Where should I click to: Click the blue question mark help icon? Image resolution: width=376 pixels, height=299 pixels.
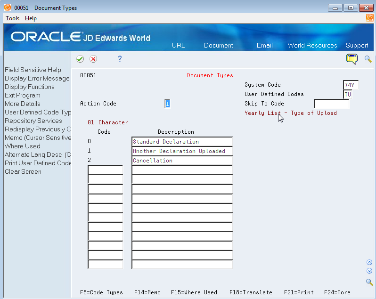click(x=120, y=59)
